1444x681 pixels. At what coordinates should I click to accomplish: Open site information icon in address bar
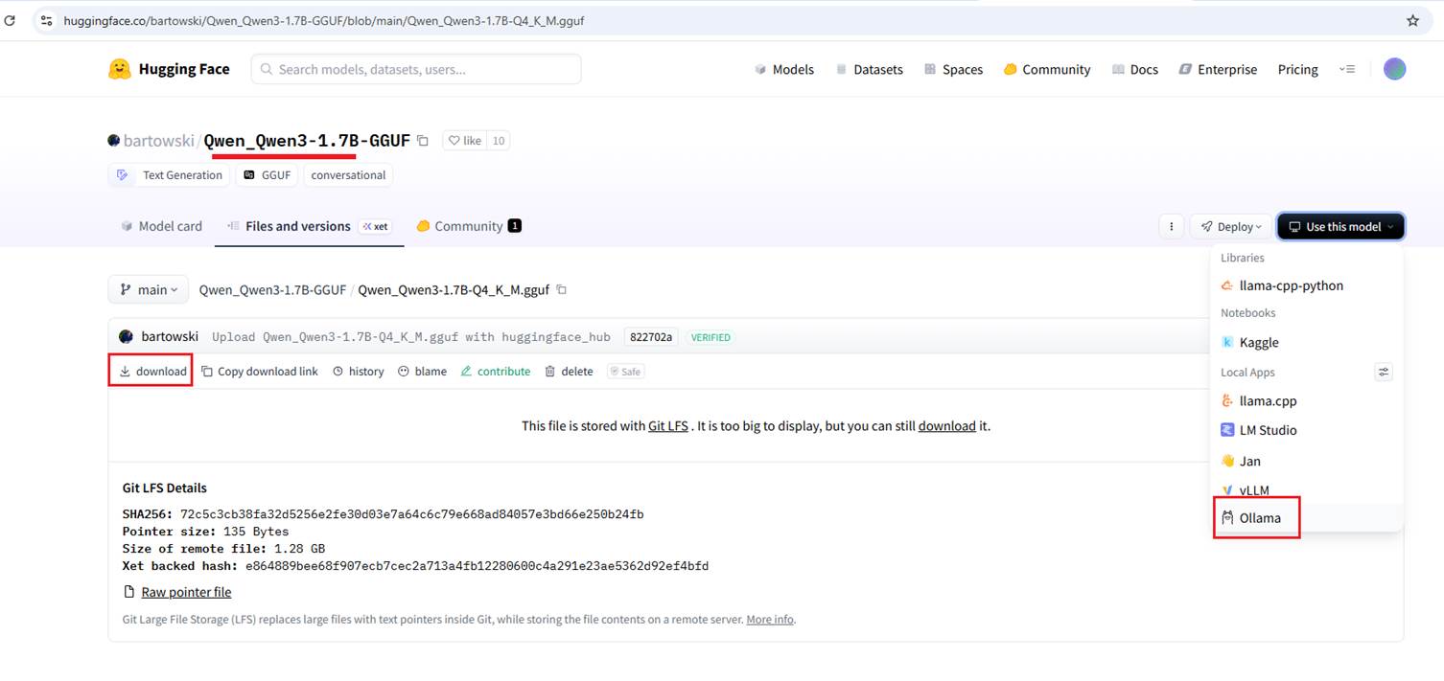(x=46, y=20)
